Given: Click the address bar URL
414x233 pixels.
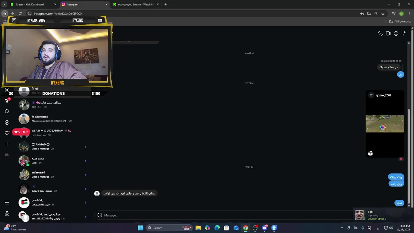Looking at the screenshot, I should [58, 14].
